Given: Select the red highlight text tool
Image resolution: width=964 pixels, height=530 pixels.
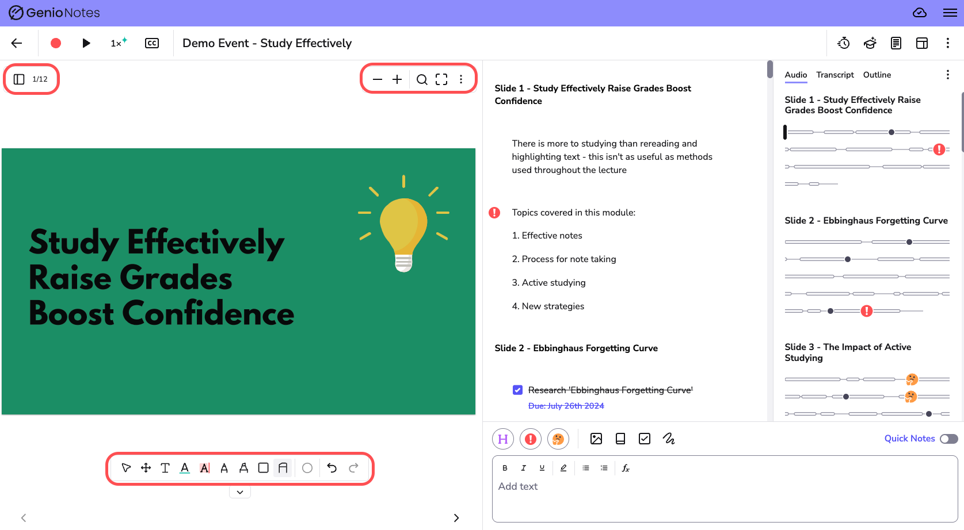Looking at the screenshot, I should 204,468.
